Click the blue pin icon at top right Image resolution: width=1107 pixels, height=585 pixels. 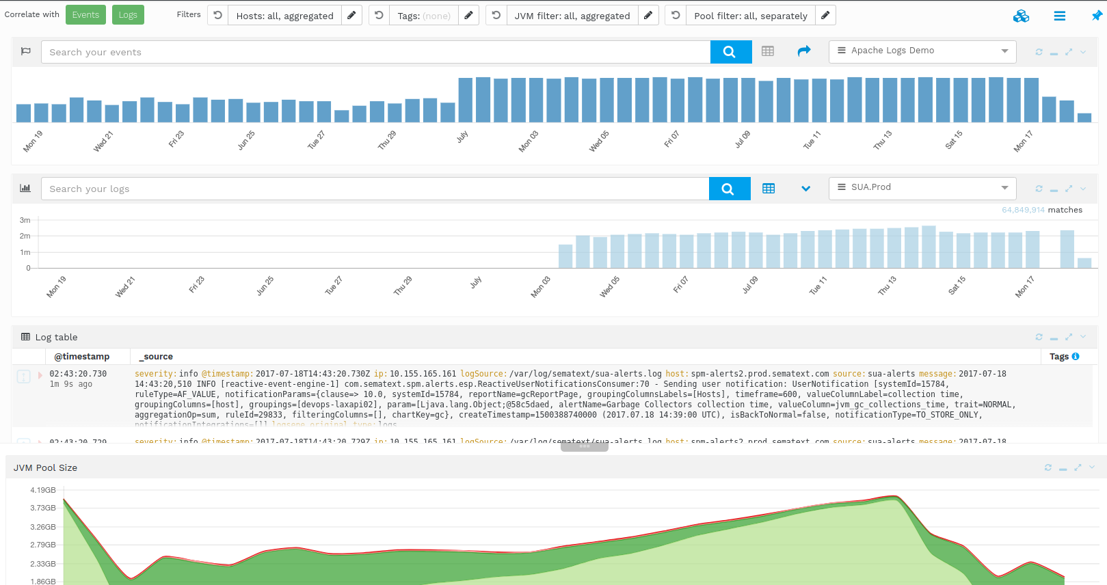coord(1097,15)
